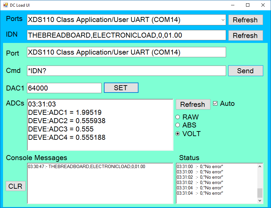This screenshot has width=271, height=208.
Task: Toggle the Auto checkbox
Action: (x=215, y=103)
